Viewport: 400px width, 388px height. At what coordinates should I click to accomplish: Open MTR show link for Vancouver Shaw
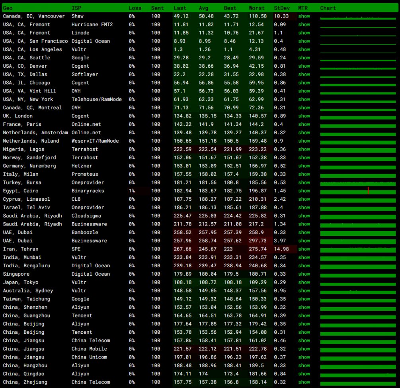tap(304, 16)
